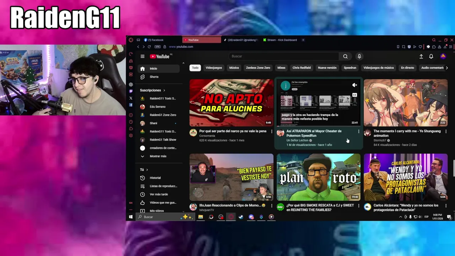The width and height of the screenshot is (455, 256).
Task: Open the bookmarks heart icon in toolbar
Action: pyautogui.click(x=421, y=47)
